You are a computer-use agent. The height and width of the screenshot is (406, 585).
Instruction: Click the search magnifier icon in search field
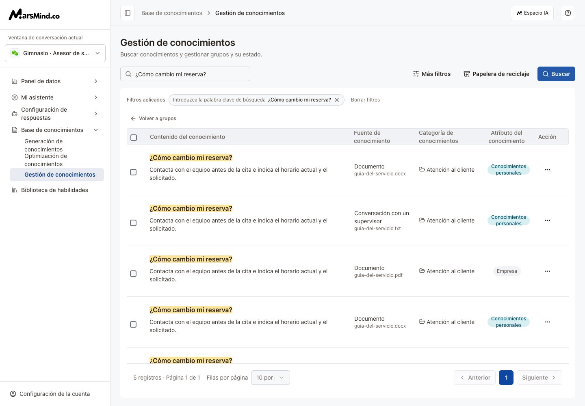pyautogui.click(x=128, y=74)
